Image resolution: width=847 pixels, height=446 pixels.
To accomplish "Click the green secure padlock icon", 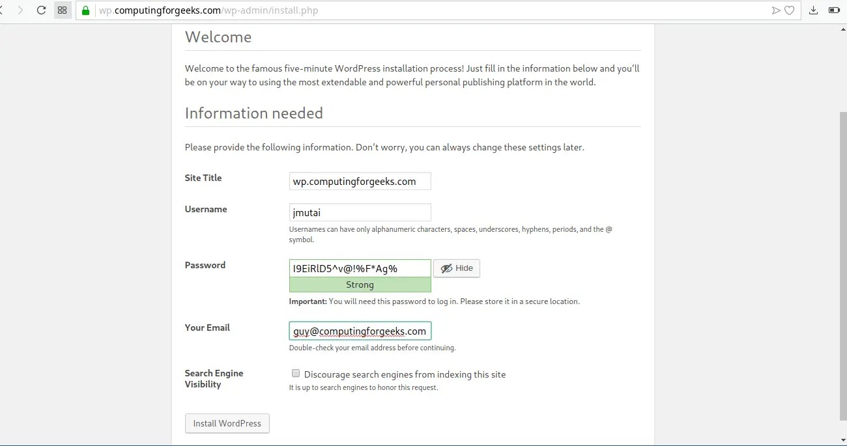I will [x=85, y=10].
